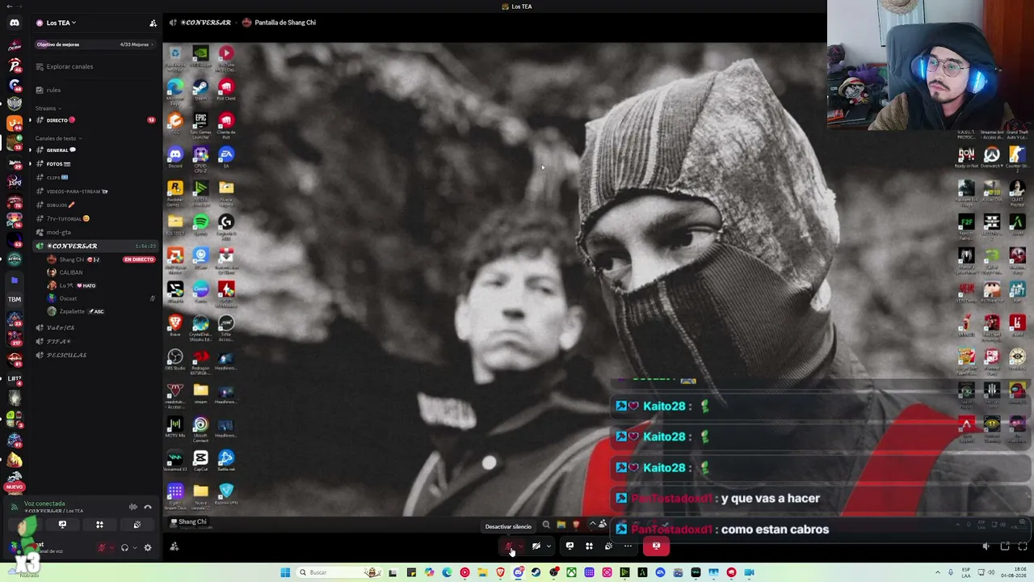
Task: Collapse the Canales de texto category
Action: (58, 138)
